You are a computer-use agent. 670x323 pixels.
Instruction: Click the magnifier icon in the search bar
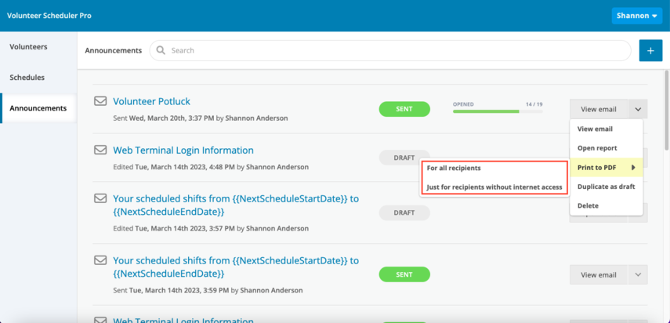[x=161, y=50]
